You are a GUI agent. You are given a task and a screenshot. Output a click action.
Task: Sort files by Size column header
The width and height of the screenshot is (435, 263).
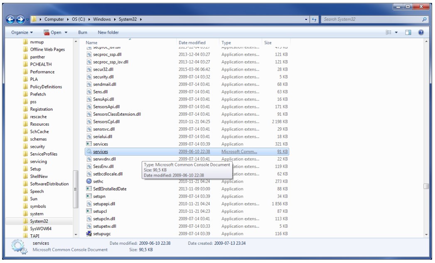click(268, 43)
